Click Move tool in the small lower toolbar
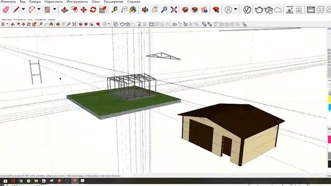 23,24
